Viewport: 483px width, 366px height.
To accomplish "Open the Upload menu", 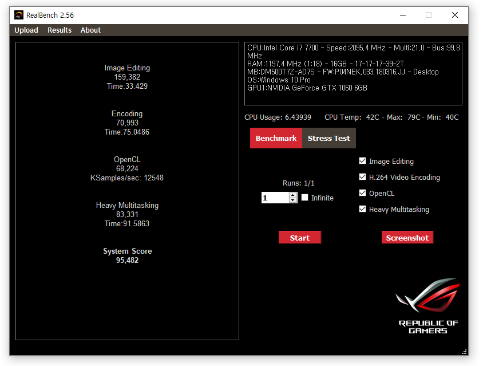I will (26, 30).
